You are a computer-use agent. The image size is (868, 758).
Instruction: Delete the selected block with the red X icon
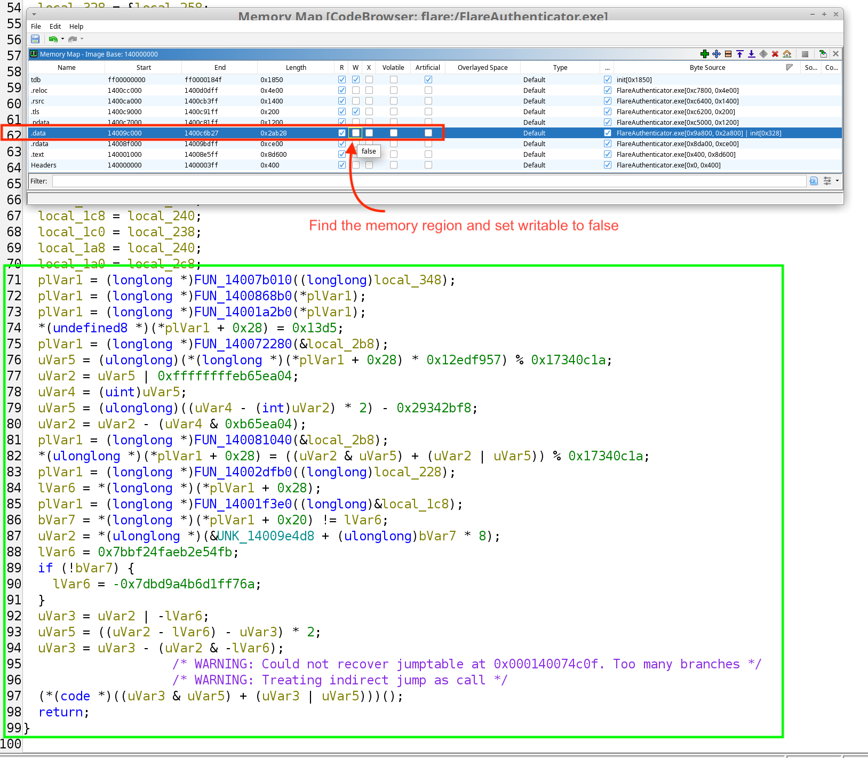tap(775, 54)
